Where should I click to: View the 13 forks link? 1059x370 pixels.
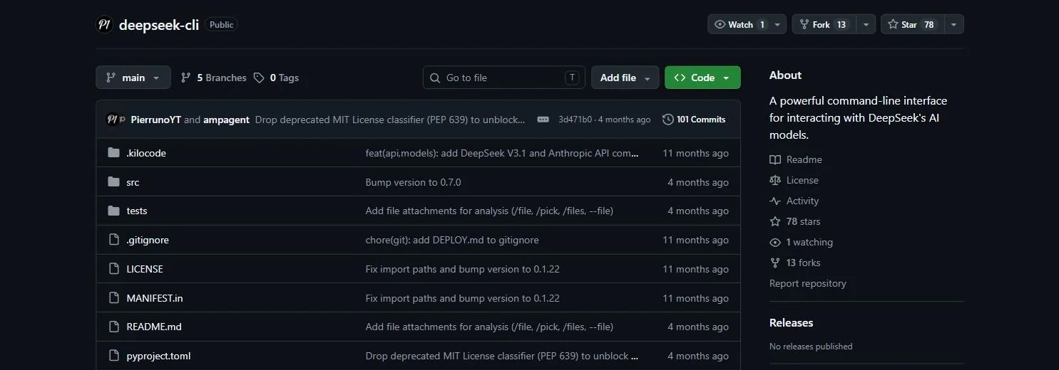(x=803, y=263)
